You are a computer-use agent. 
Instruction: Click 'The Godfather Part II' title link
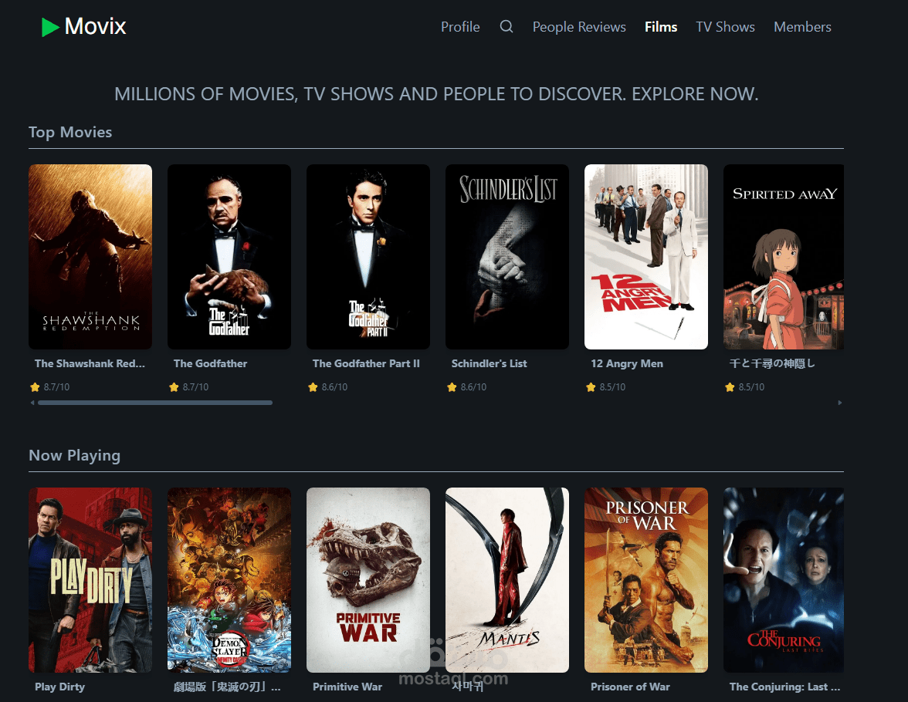point(366,363)
